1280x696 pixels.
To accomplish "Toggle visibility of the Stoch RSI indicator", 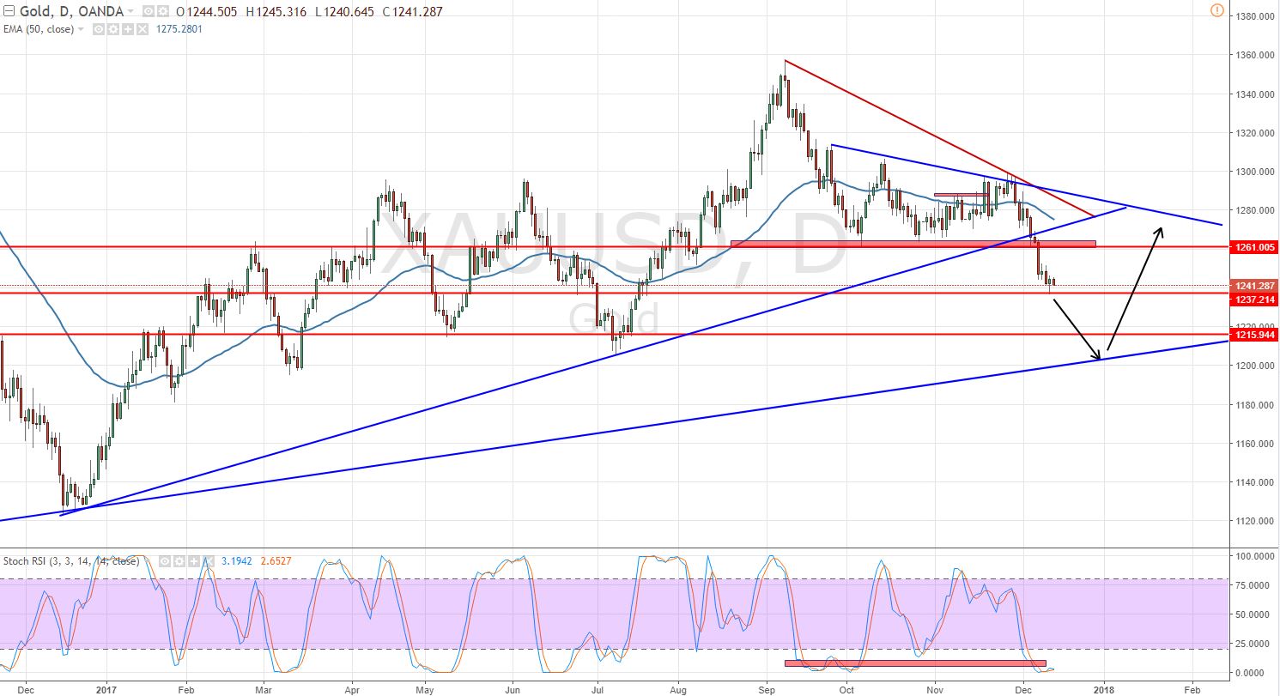I will pos(163,560).
